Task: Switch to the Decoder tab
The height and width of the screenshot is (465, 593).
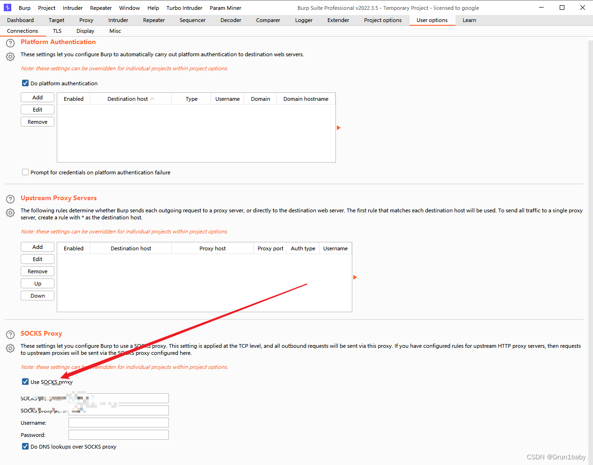Action: [231, 20]
